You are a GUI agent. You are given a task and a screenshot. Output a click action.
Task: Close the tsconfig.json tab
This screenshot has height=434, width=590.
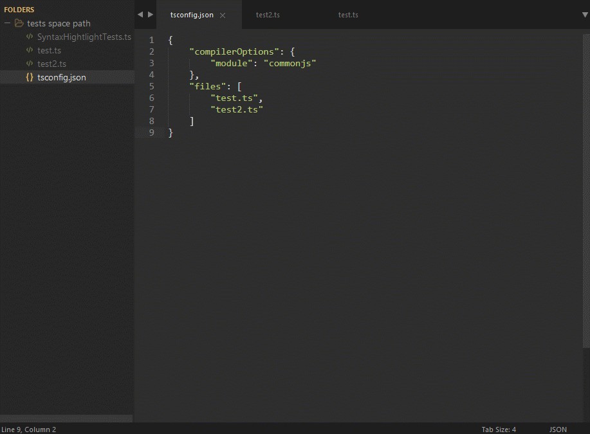[x=223, y=15]
